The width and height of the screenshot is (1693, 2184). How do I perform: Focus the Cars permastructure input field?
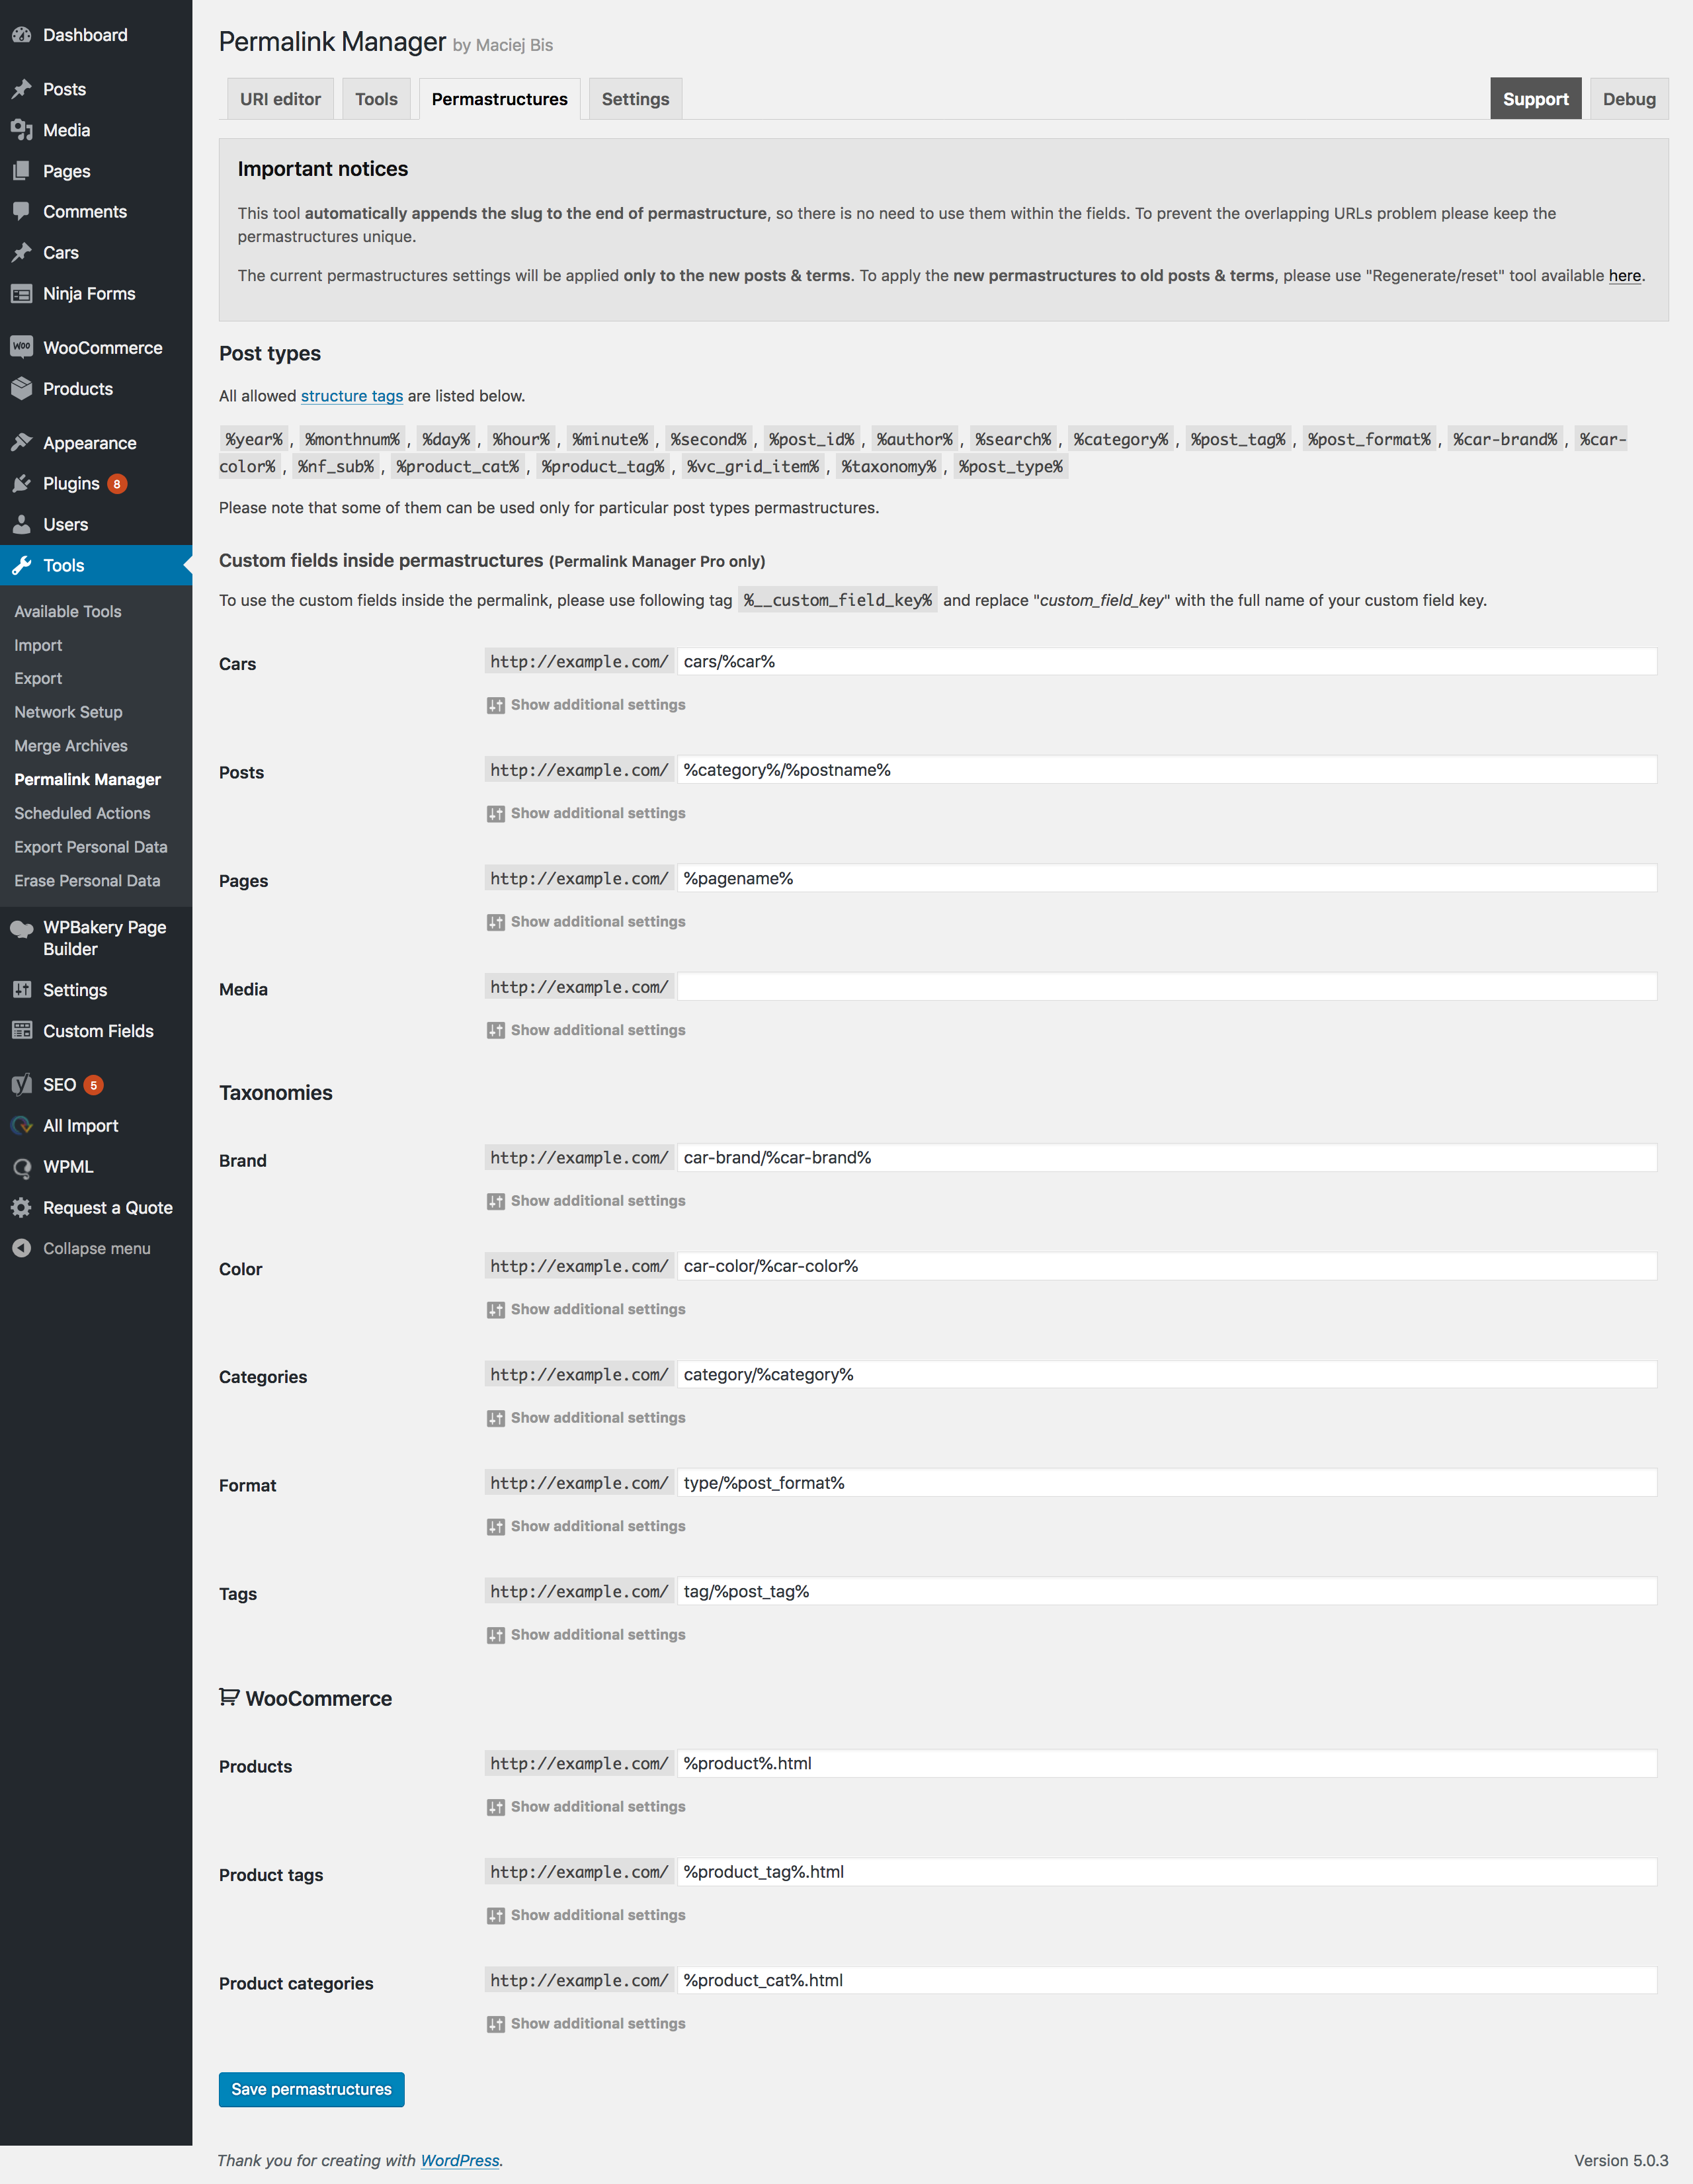(1167, 662)
